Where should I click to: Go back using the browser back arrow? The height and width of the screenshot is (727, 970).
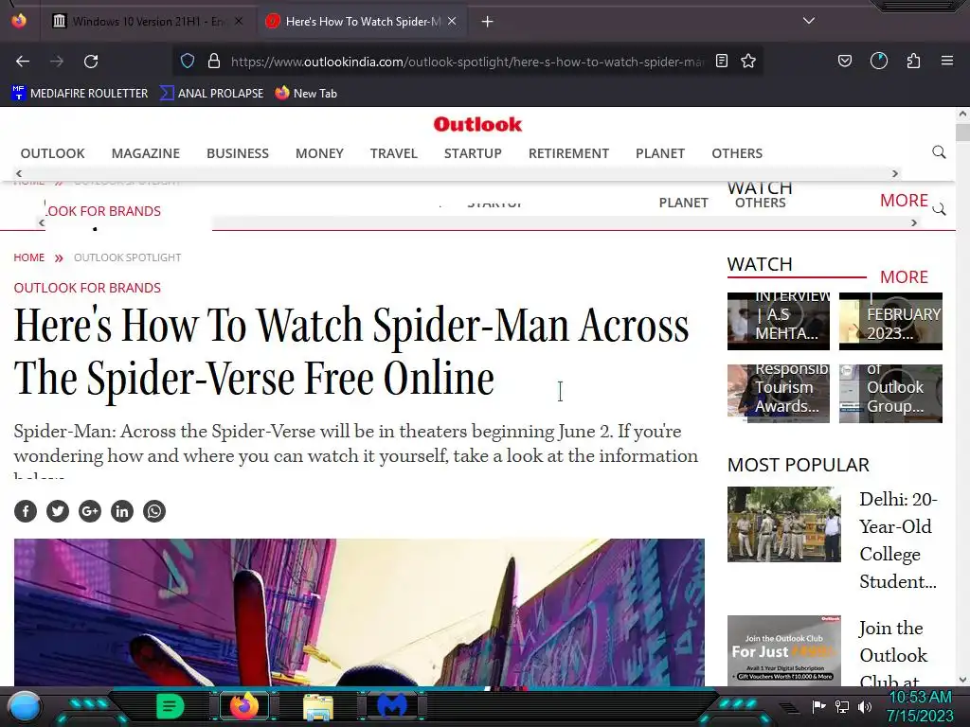click(23, 62)
